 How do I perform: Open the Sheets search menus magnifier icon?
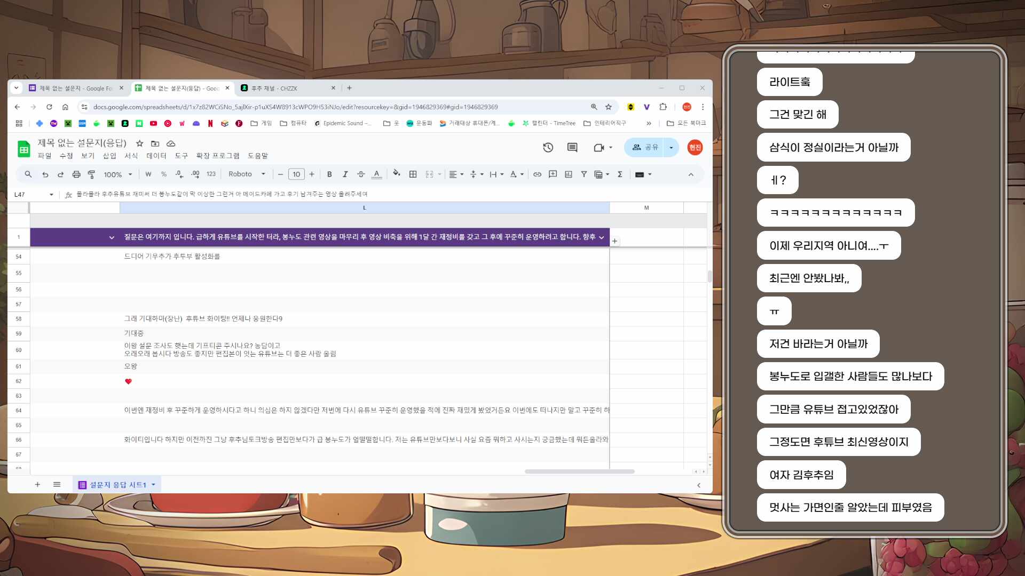(x=28, y=174)
